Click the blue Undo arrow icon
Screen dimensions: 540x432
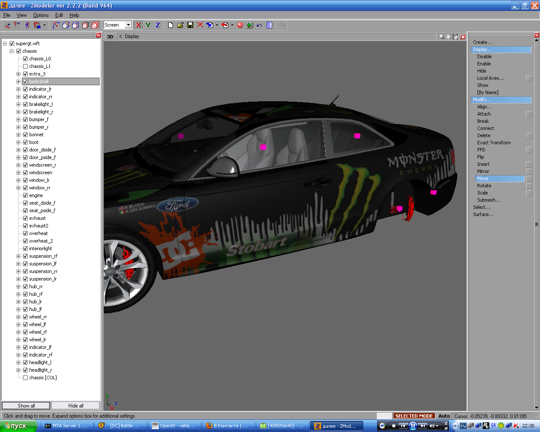tap(259, 25)
